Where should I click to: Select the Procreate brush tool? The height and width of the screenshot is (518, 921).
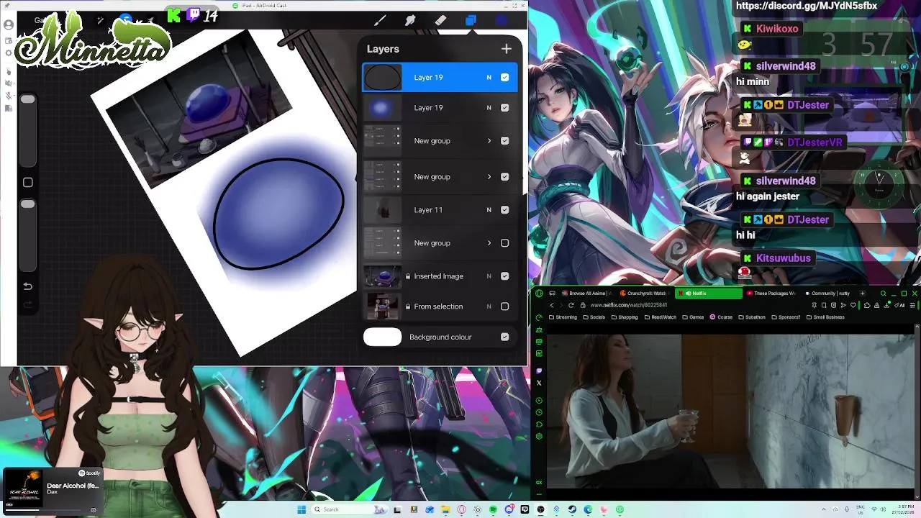tap(380, 20)
